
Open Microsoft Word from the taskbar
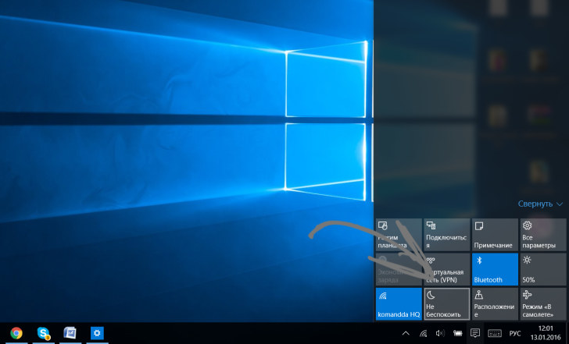pos(70,333)
